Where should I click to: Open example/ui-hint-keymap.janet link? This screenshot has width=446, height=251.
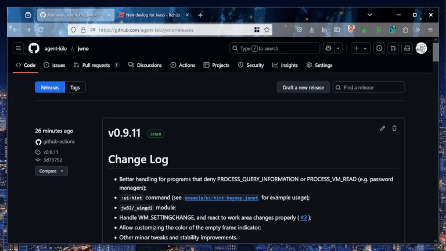221,198
